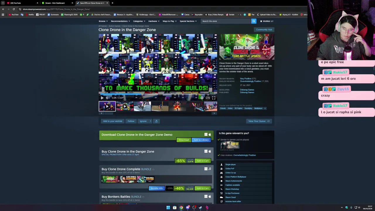The image size is (375, 211).
Task: Open Chrome from the taskbar
Action: tap(181, 207)
